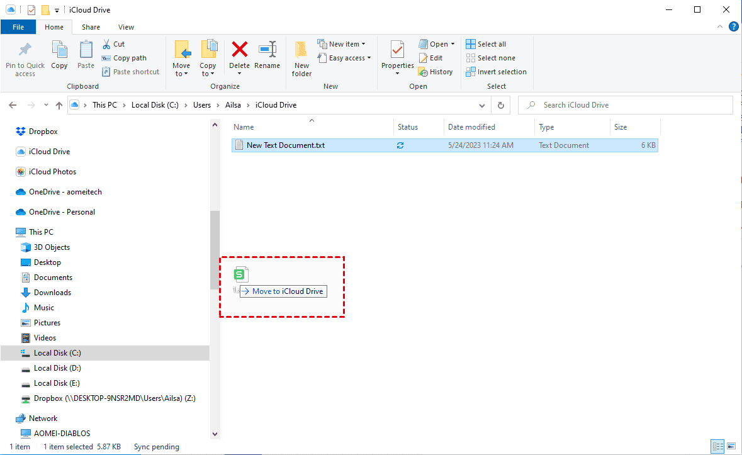
Task: Open the Open button dropdown arrow
Action: click(453, 44)
